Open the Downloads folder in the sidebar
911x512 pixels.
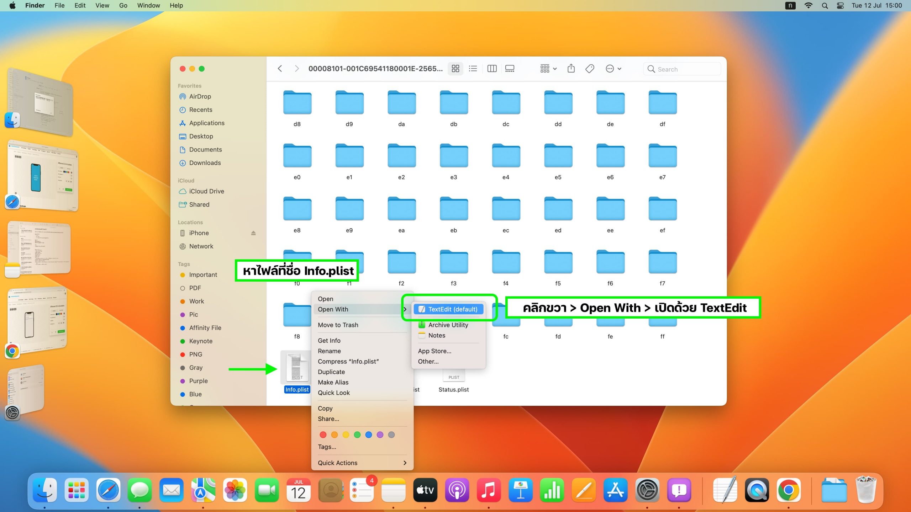pos(205,163)
